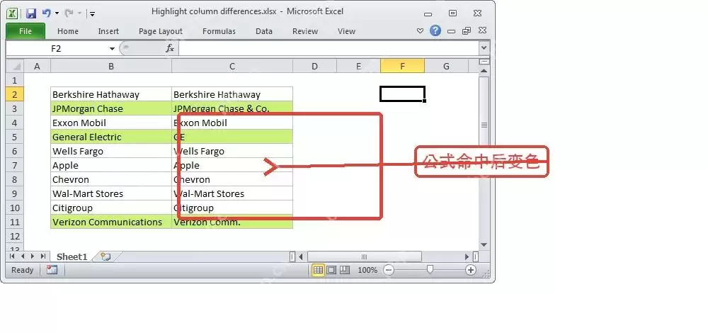Open the View tab
The height and width of the screenshot is (333, 708).
tap(346, 31)
